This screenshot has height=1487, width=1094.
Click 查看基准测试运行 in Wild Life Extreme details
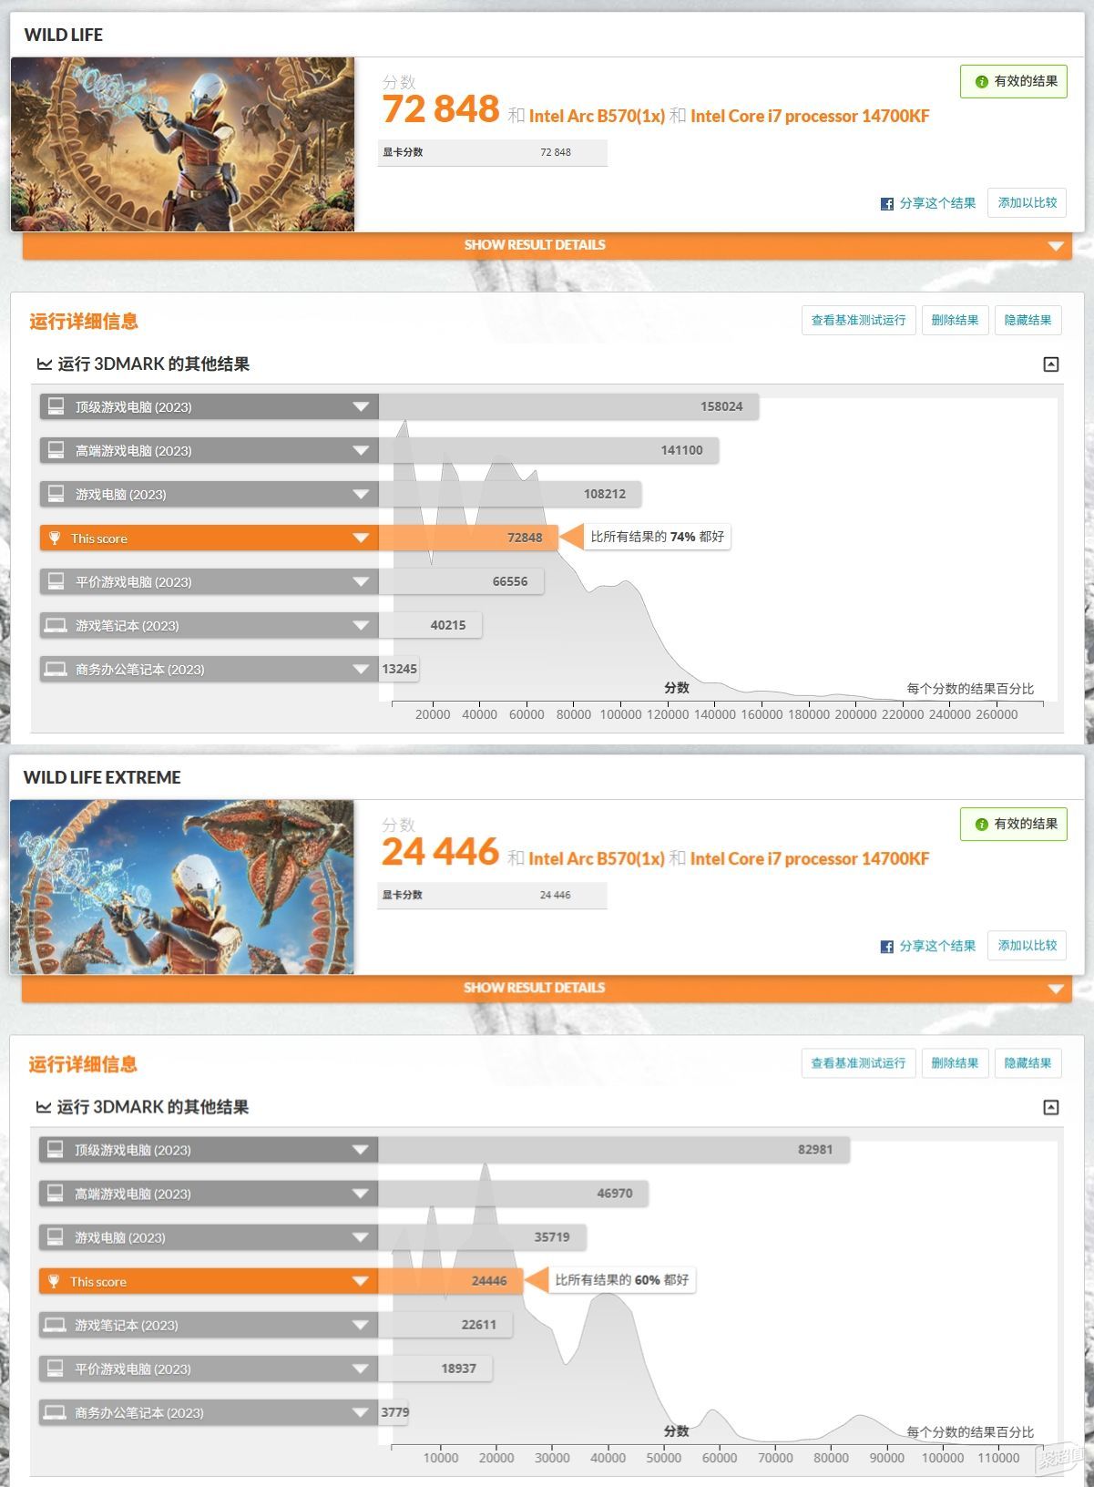pyautogui.click(x=858, y=1062)
